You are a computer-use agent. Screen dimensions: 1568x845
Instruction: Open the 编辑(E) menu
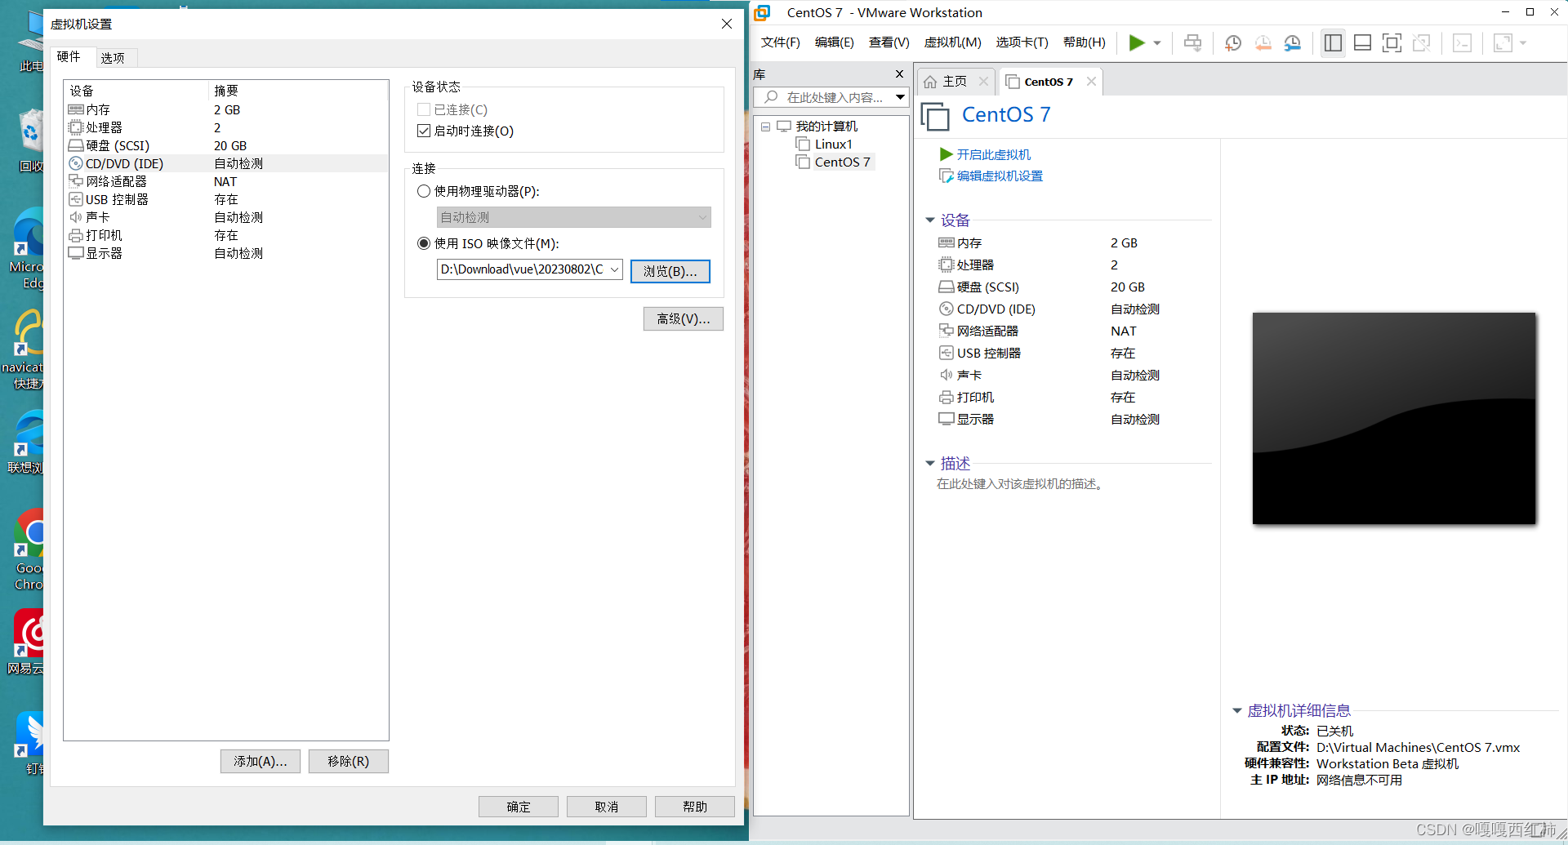point(834,42)
